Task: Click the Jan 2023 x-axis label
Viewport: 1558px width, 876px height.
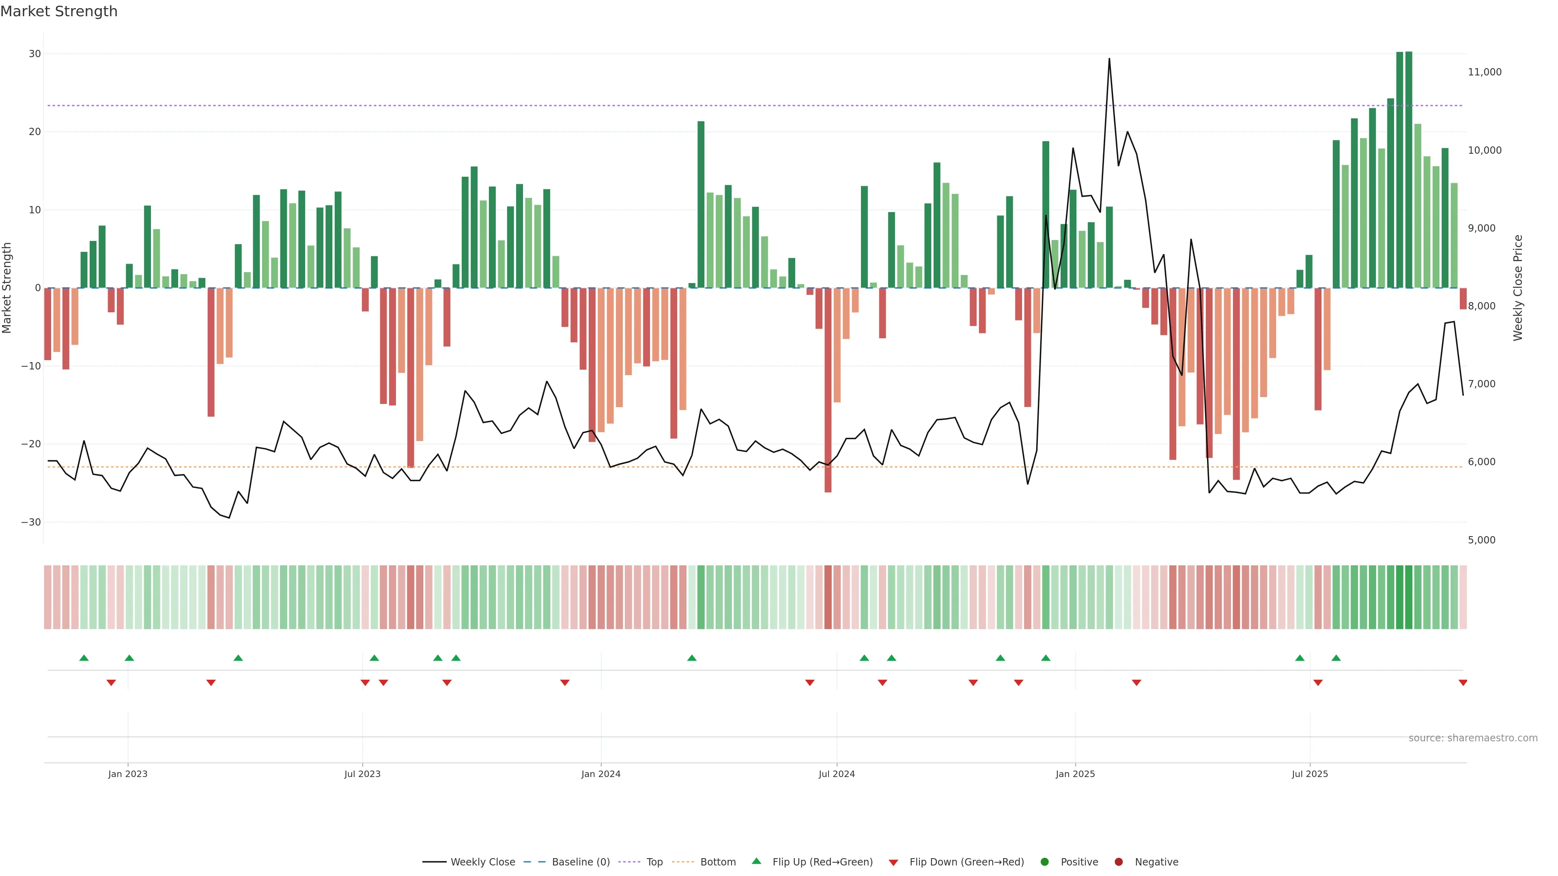Action: click(x=128, y=774)
